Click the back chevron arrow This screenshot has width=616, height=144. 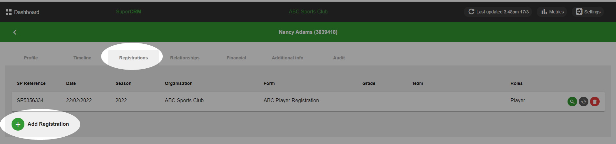tap(15, 32)
